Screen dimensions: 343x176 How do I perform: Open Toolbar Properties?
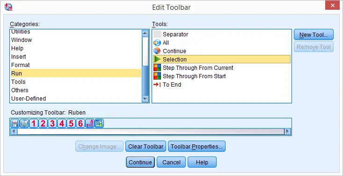pyautogui.click(x=197, y=146)
